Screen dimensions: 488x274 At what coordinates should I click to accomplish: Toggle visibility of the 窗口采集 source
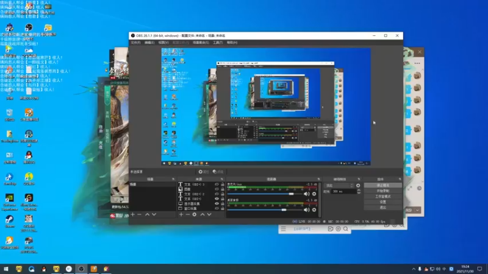point(217,208)
